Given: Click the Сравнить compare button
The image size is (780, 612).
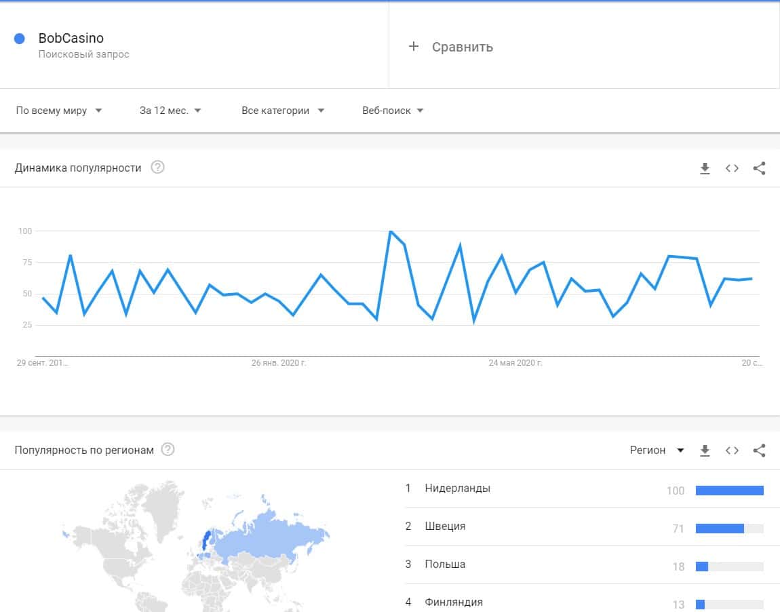Looking at the screenshot, I should 462,47.
